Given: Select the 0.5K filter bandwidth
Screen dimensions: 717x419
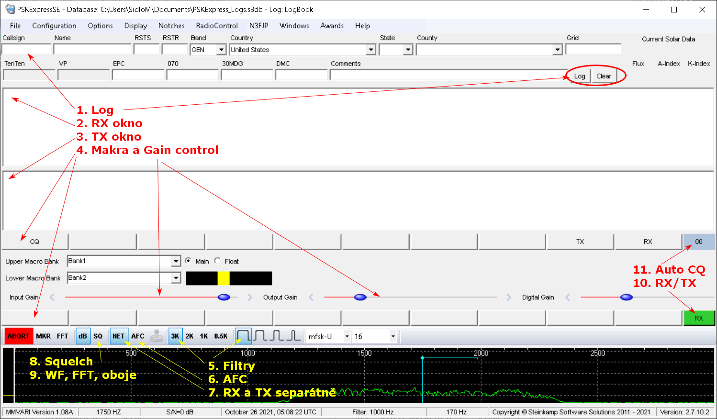Looking at the screenshot, I should click(x=221, y=336).
